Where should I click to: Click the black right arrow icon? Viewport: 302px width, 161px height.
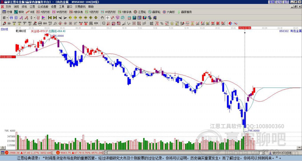65,18
